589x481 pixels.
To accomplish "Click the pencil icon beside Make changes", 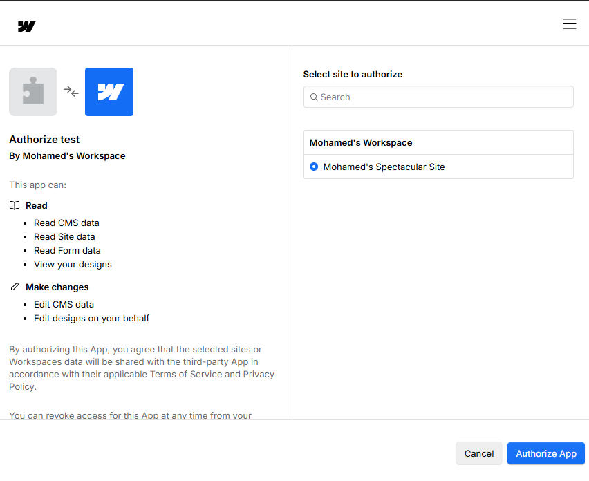I will pyautogui.click(x=15, y=287).
